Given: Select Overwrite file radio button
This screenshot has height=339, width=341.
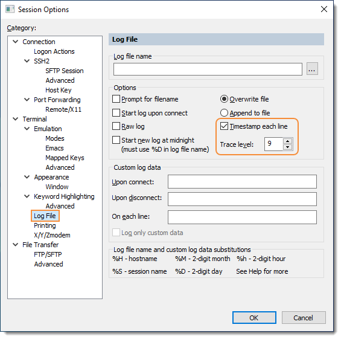Looking at the screenshot, I should [224, 99].
